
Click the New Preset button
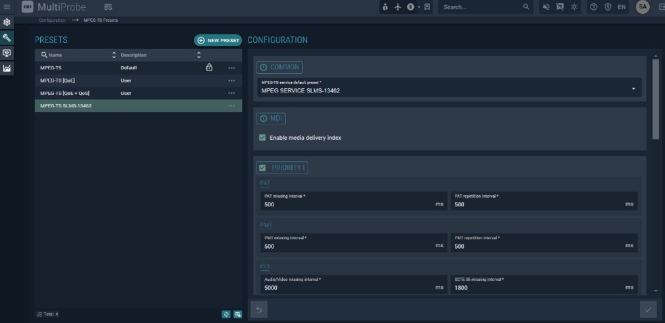click(x=217, y=40)
